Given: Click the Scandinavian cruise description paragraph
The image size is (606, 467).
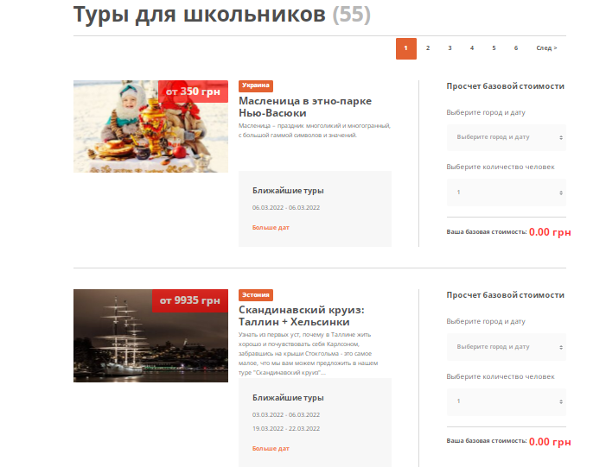Looking at the screenshot, I should pyautogui.click(x=308, y=354).
